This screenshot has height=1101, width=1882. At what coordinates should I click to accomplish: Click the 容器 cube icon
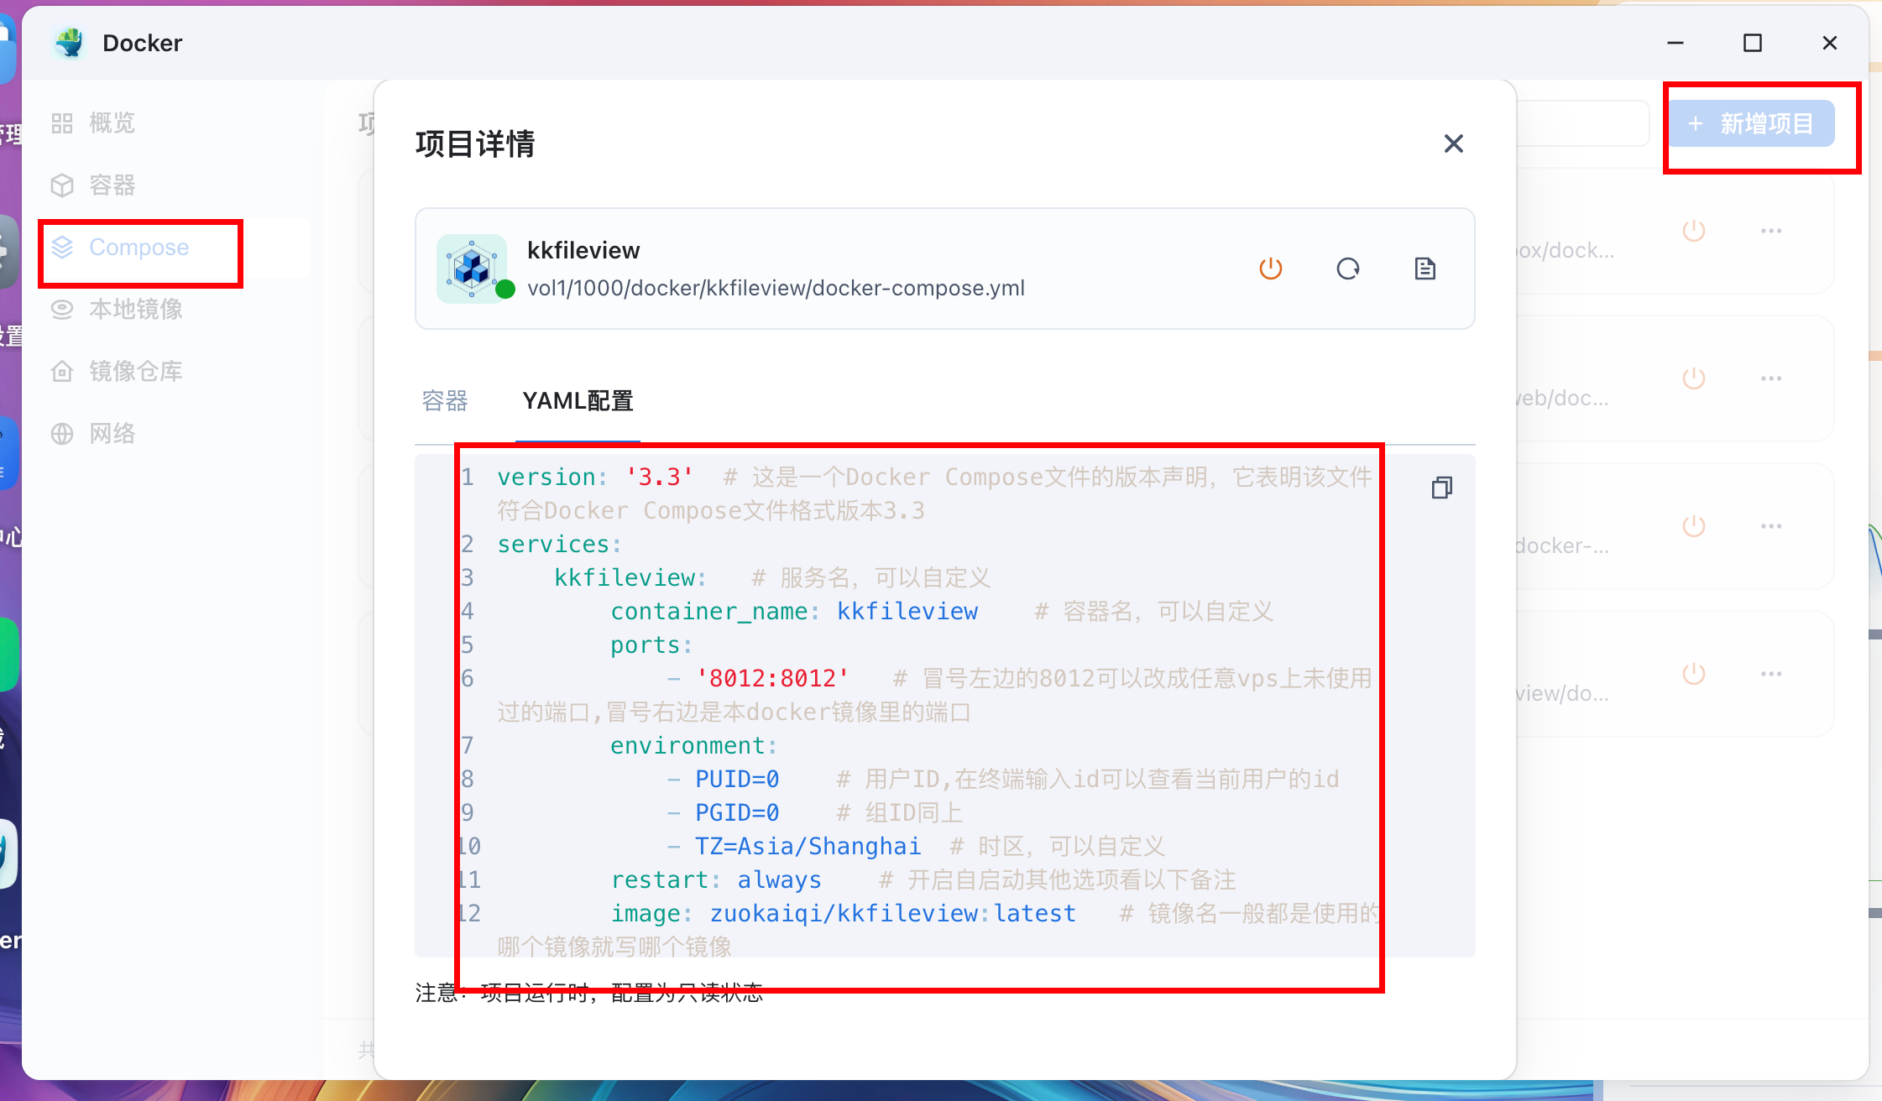62,185
